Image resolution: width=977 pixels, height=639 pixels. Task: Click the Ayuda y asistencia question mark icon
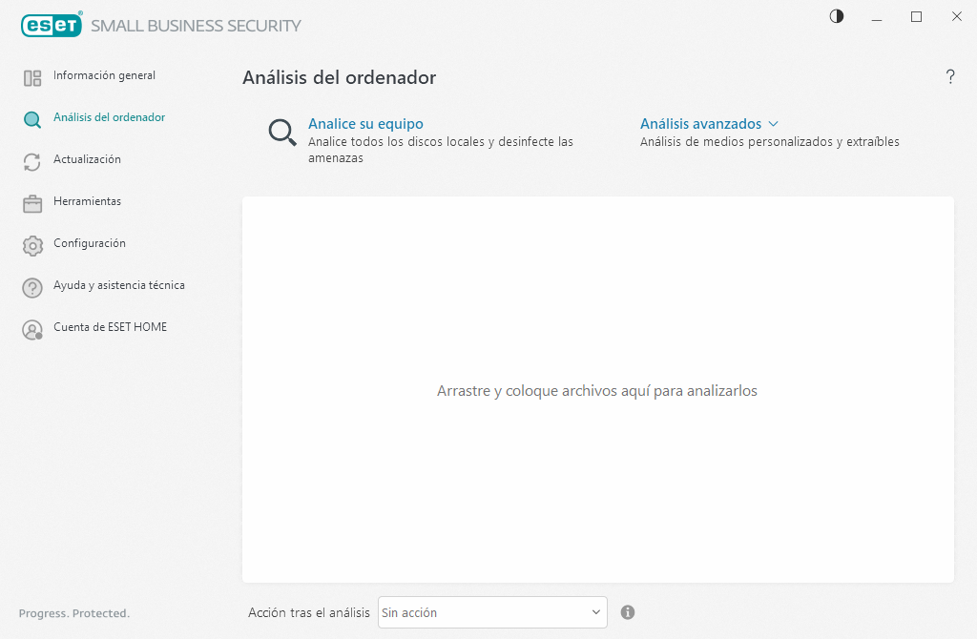(x=31, y=286)
